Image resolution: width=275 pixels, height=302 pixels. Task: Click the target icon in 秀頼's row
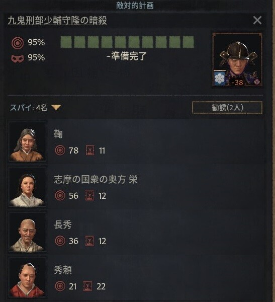[60, 286]
